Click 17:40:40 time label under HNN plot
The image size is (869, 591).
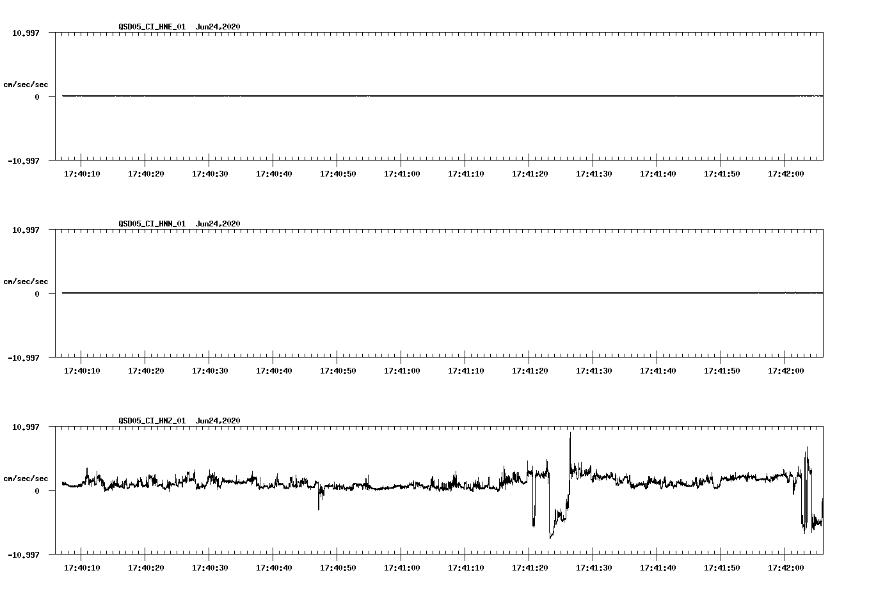click(274, 370)
